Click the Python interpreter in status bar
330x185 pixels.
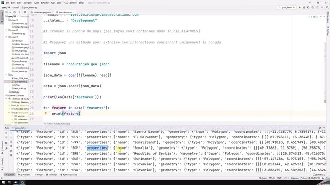[x=310, y=178]
